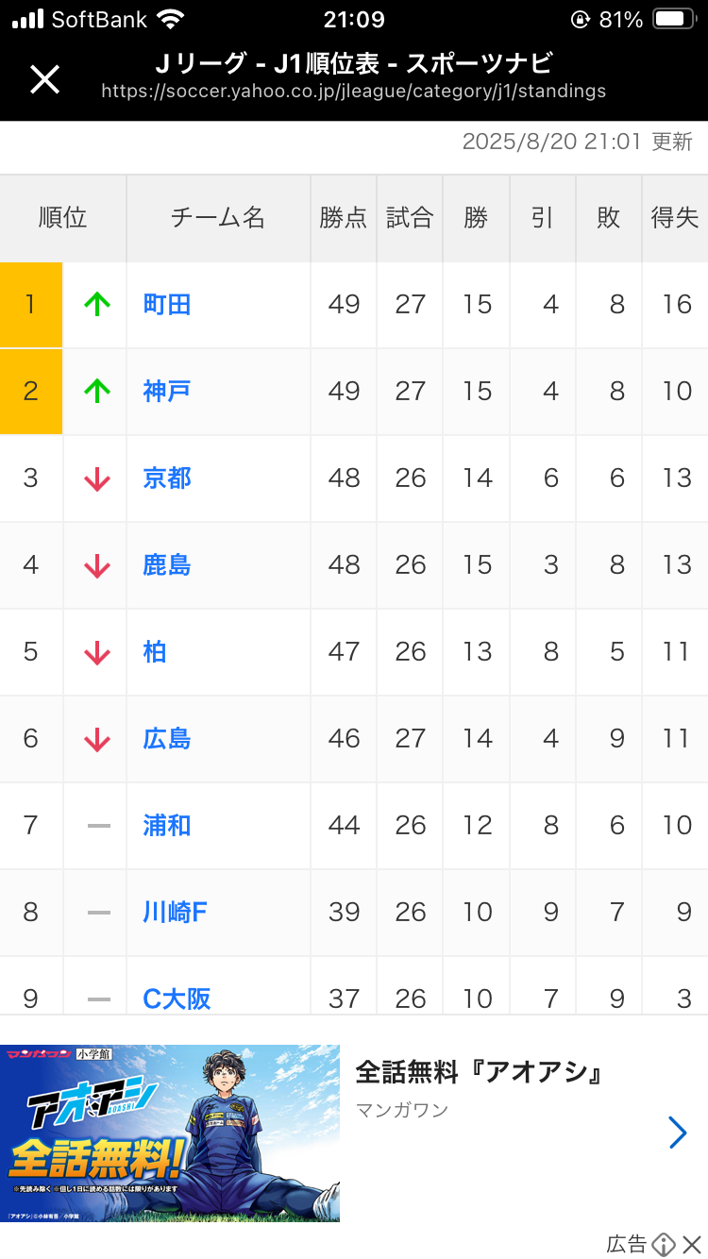Viewport: 708px width, 1259px height.
Task: Tap the red down arrow beside 京都
Action: [x=96, y=478]
